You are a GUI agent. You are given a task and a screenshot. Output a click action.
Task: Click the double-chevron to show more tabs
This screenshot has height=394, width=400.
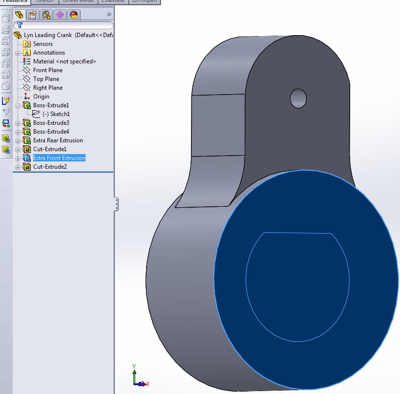pos(109,15)
